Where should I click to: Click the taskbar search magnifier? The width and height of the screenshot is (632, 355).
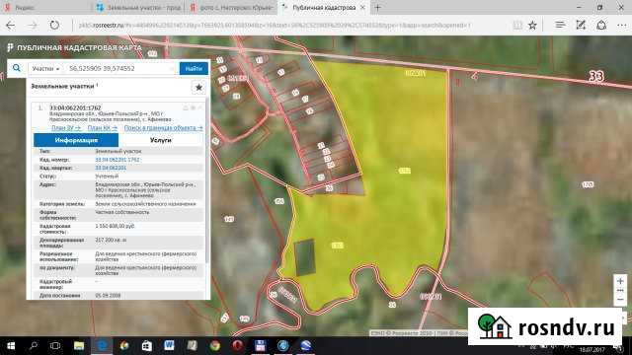point(34,346)
